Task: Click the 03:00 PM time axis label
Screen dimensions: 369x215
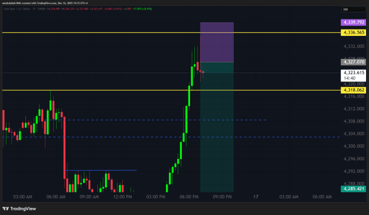Action: pyautogui.click(x=156, y=197)
